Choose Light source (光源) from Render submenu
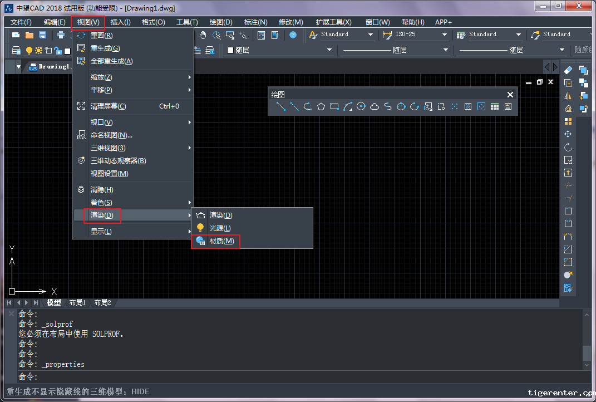596x402 pixels. pyautogui.click(x=220, y=228)
